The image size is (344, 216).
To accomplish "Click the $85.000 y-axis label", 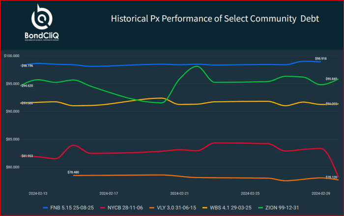I will (12, 139).
